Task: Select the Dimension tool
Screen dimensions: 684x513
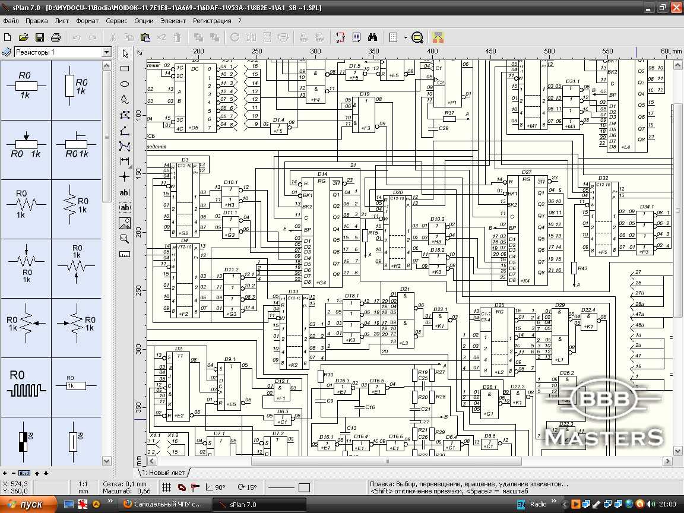Action: coord(125,161)
